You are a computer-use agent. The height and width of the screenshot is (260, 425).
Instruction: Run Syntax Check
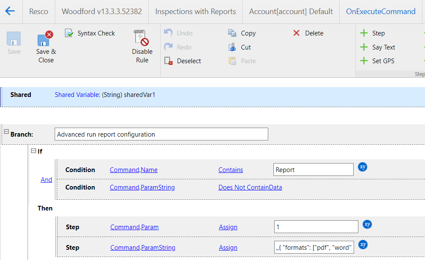[x=90, y=33]
